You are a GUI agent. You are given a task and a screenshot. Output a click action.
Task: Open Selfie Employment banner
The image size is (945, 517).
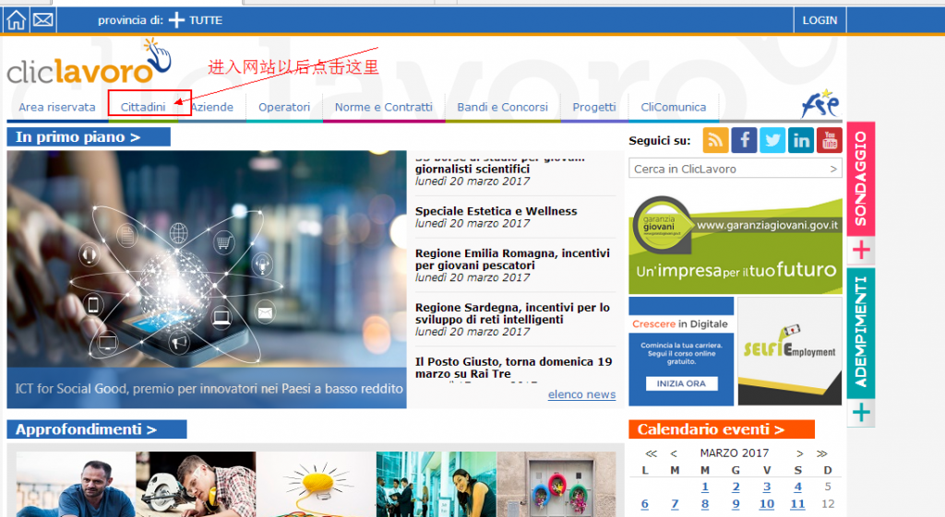pyautogui.click(x=790, y=351)
